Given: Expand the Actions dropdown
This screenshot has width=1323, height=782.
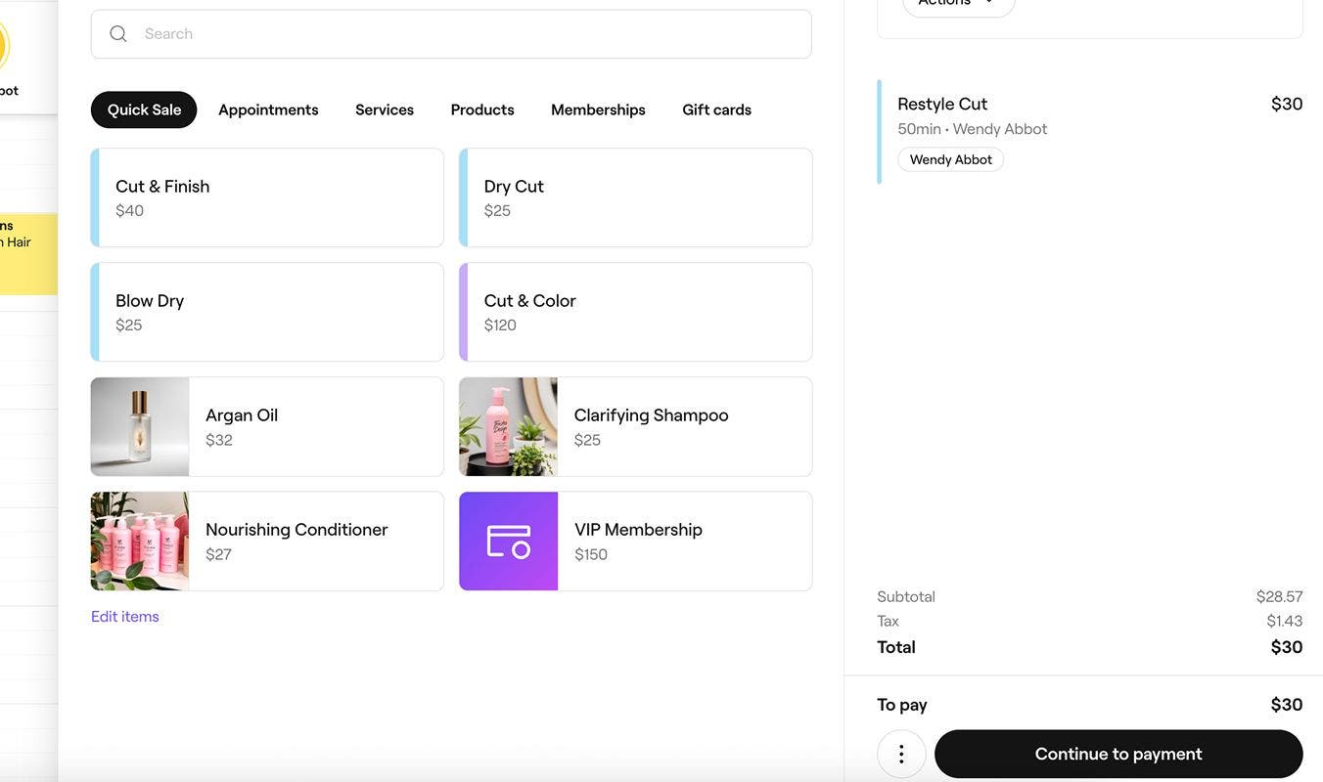Looking at the screenshot, I should tap(958, 3).
